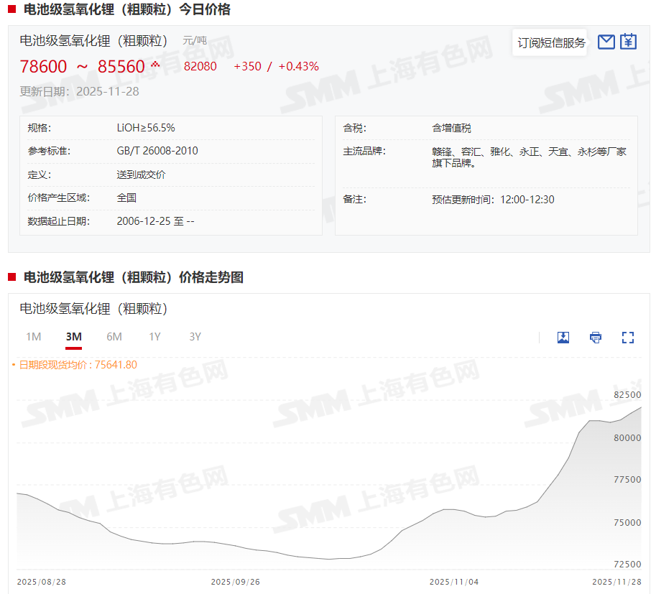656x594 pixels.
Task: Click the 2025/11/04 x-axis date label
Action: (453, 581)
